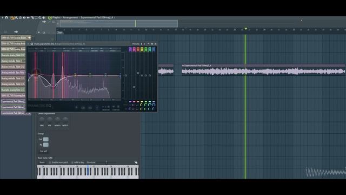Click the Cut self button
Screen dimensions: 346x195
click(x=43, y=151)
